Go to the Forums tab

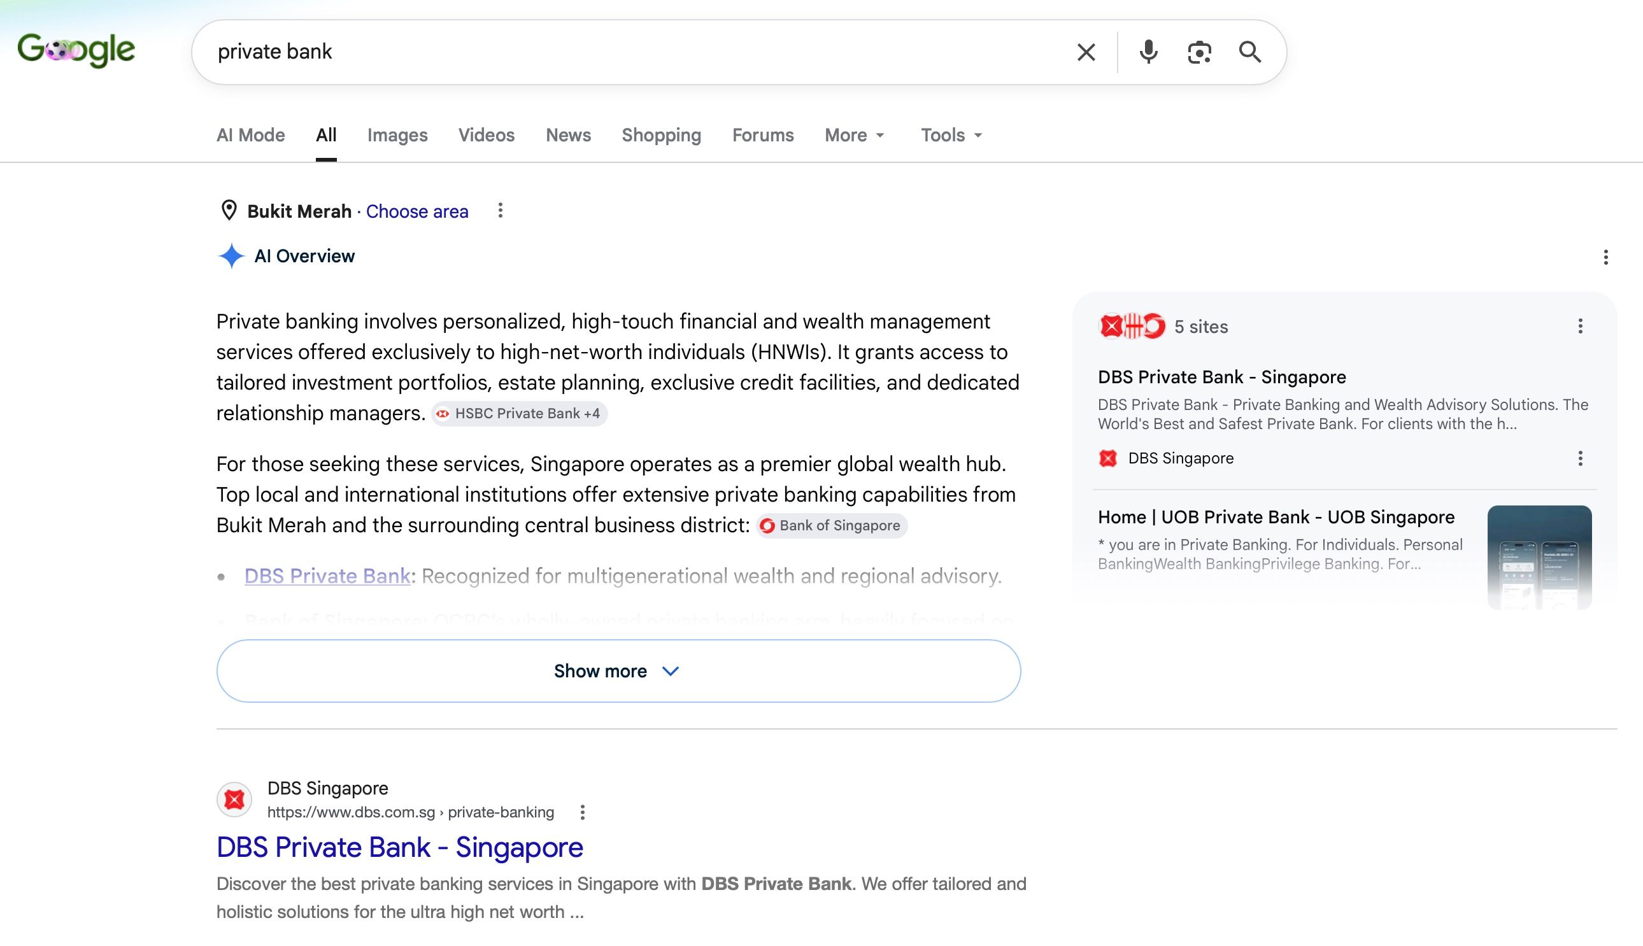(x=763, y=135)
